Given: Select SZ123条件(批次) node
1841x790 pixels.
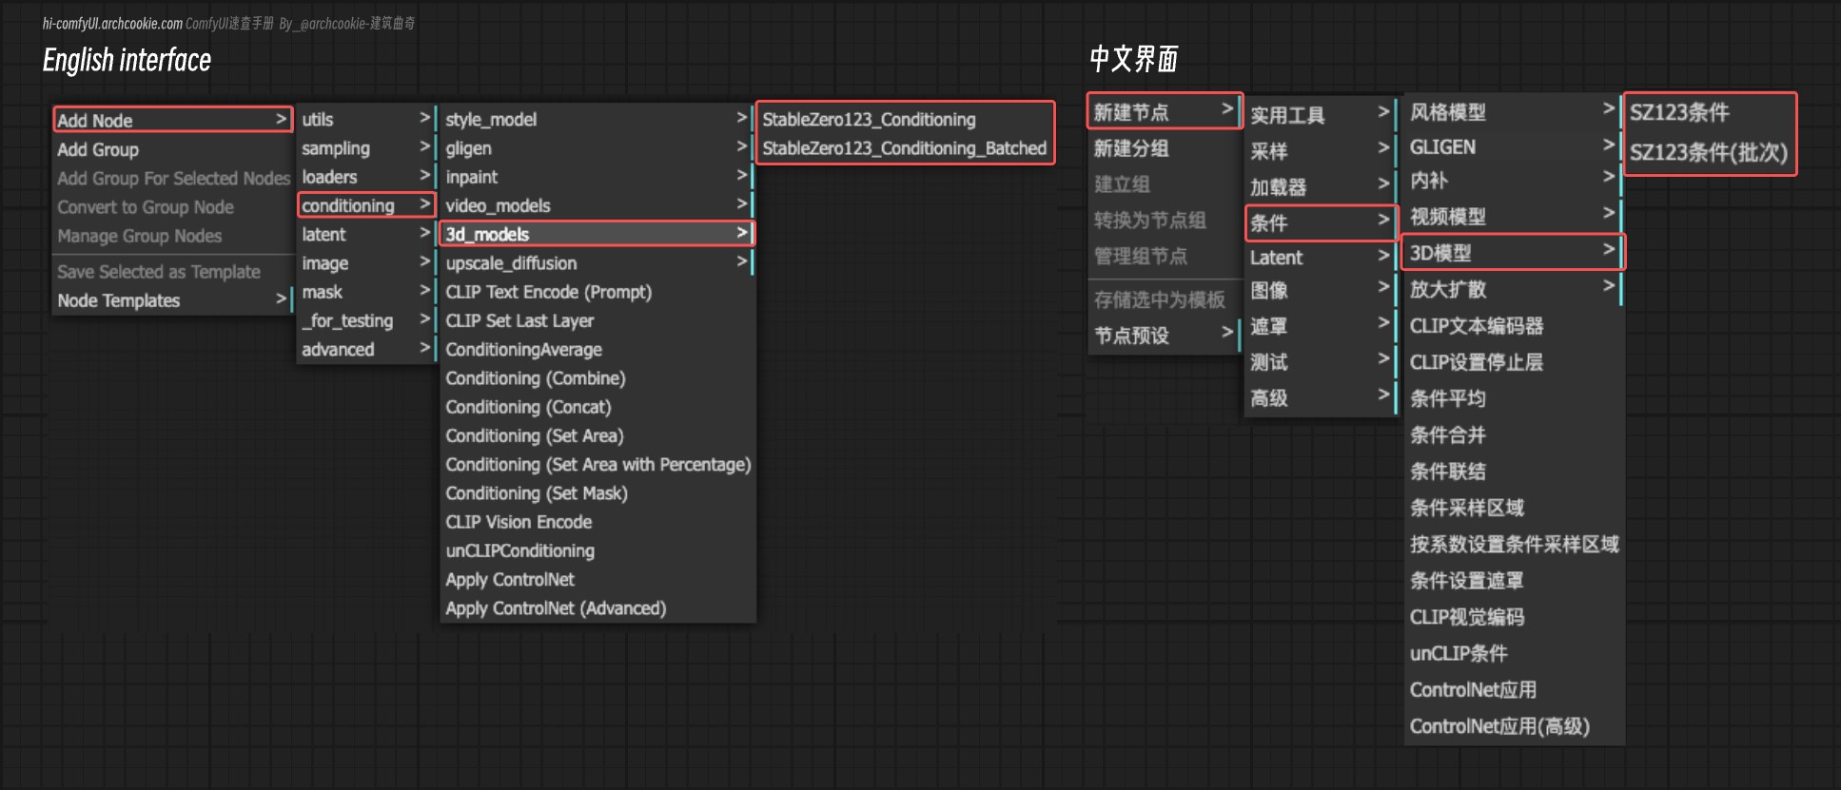Looking at the screenshot, I should pyautogui.click(x=1710, y=152).
